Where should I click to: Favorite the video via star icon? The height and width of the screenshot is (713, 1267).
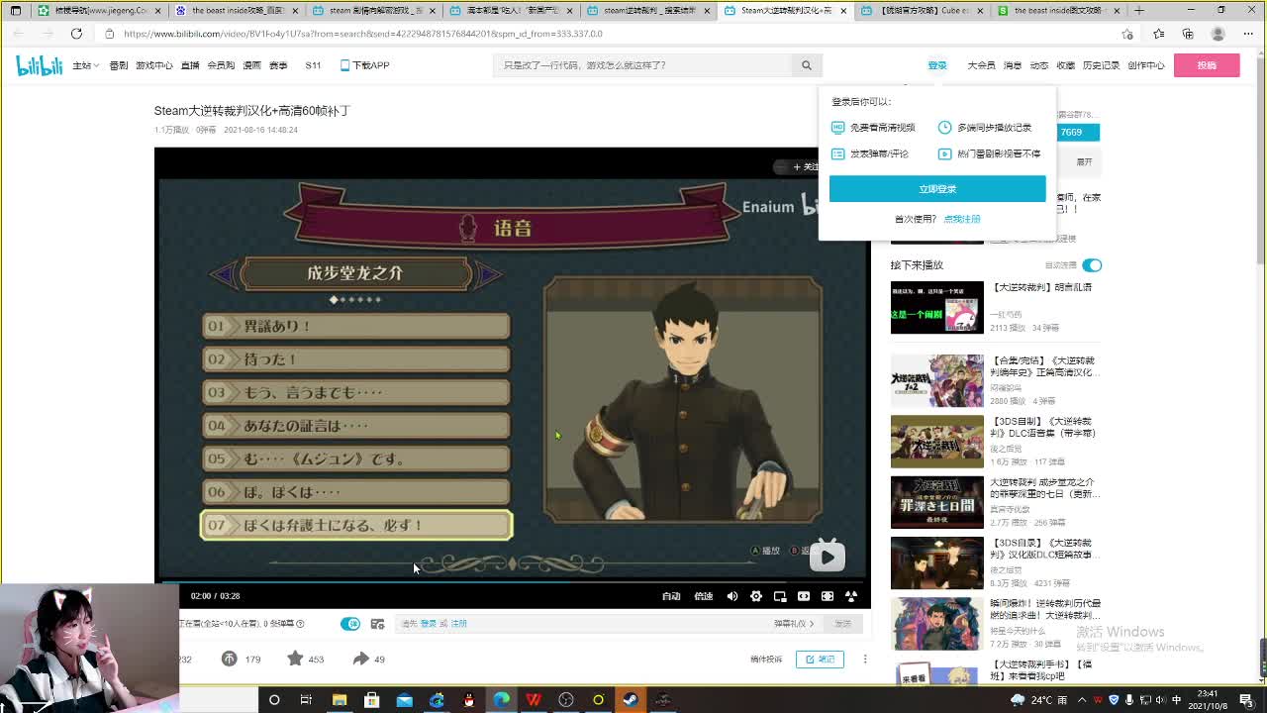pyautogui.click(x=295, y=659)
